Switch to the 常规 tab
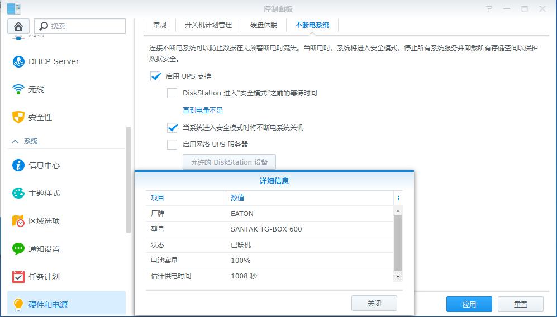This screenshot has height=317, width=557. (160, 25)
